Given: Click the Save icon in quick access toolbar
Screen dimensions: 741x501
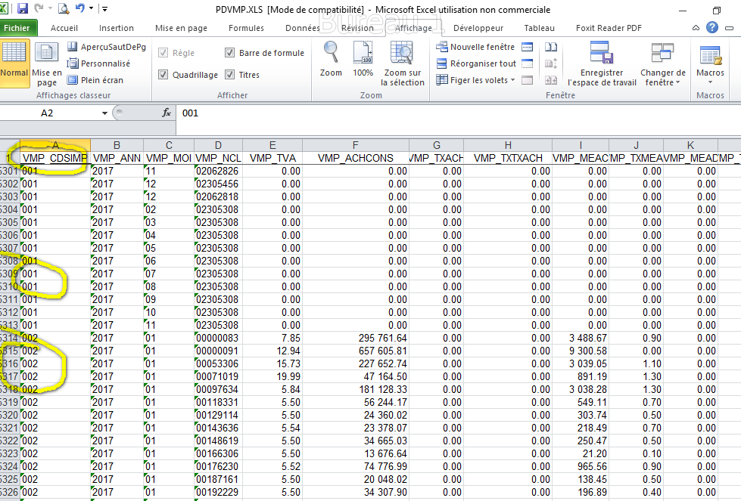Looking at the screenshot, I should [x=23, y=9].
